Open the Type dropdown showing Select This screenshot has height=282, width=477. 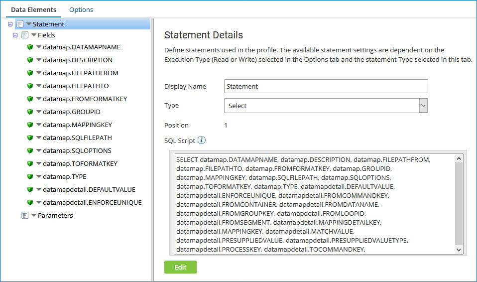[326, 106]
